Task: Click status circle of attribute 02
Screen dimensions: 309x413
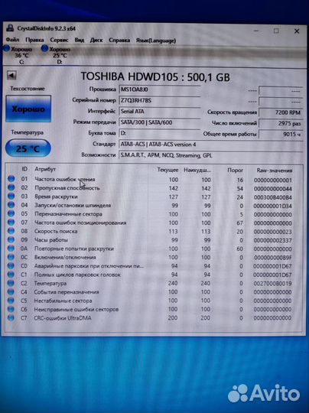Action: (11, 187)
